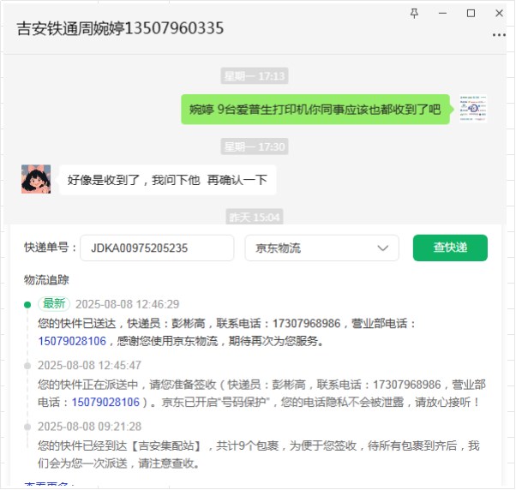Click the 最新 badge on latest tracking entry
This screenshot has height=490, width=516.
[x=54, y=303]
